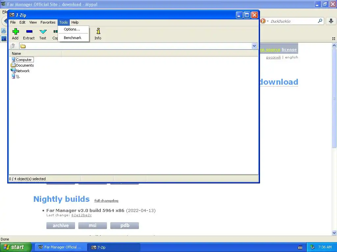This screenshot has width=337, height=252.
Task: Click the Info toolbar icon
Action: click(x=98, y=31)
